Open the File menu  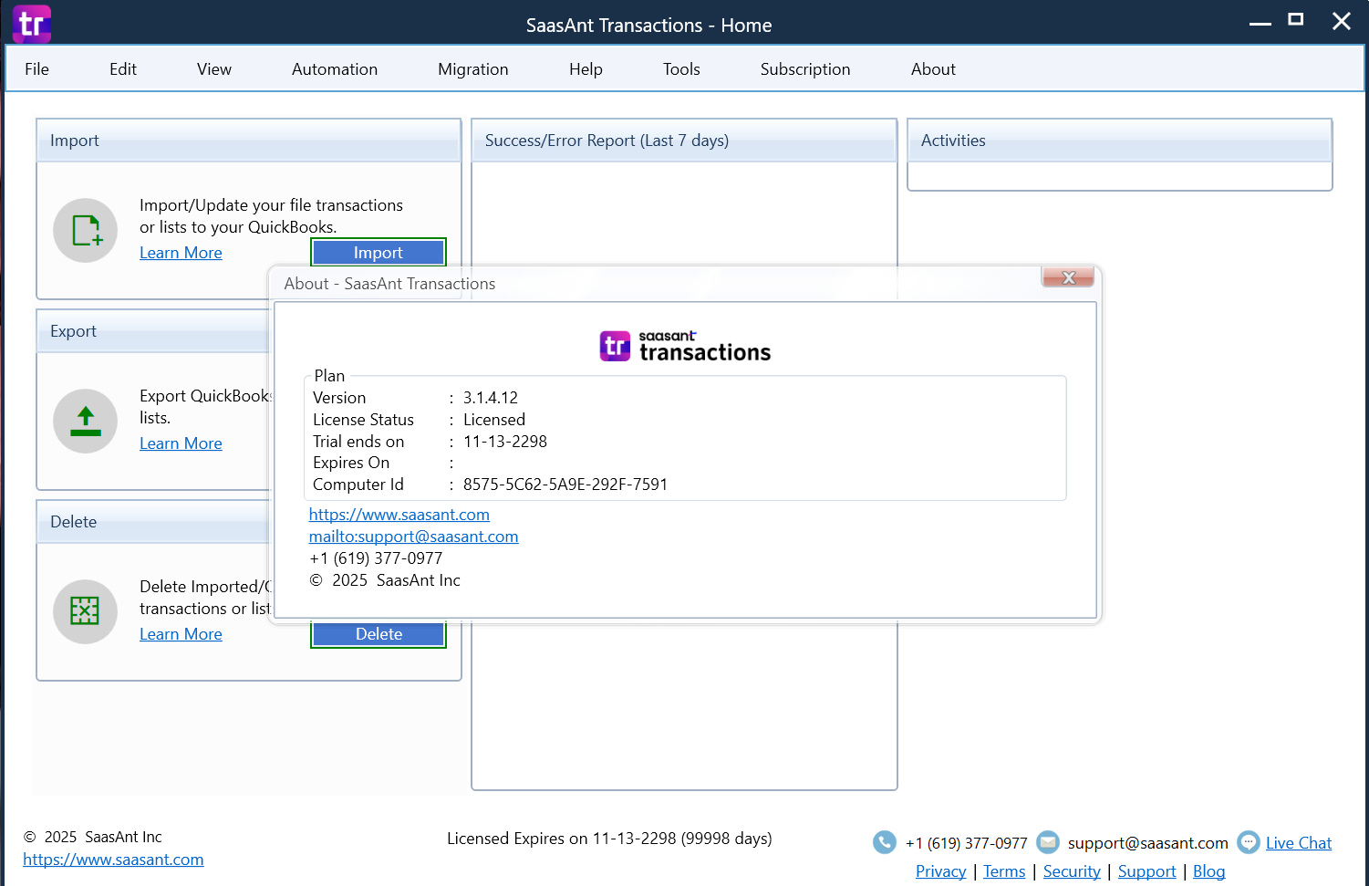[37, 69]
